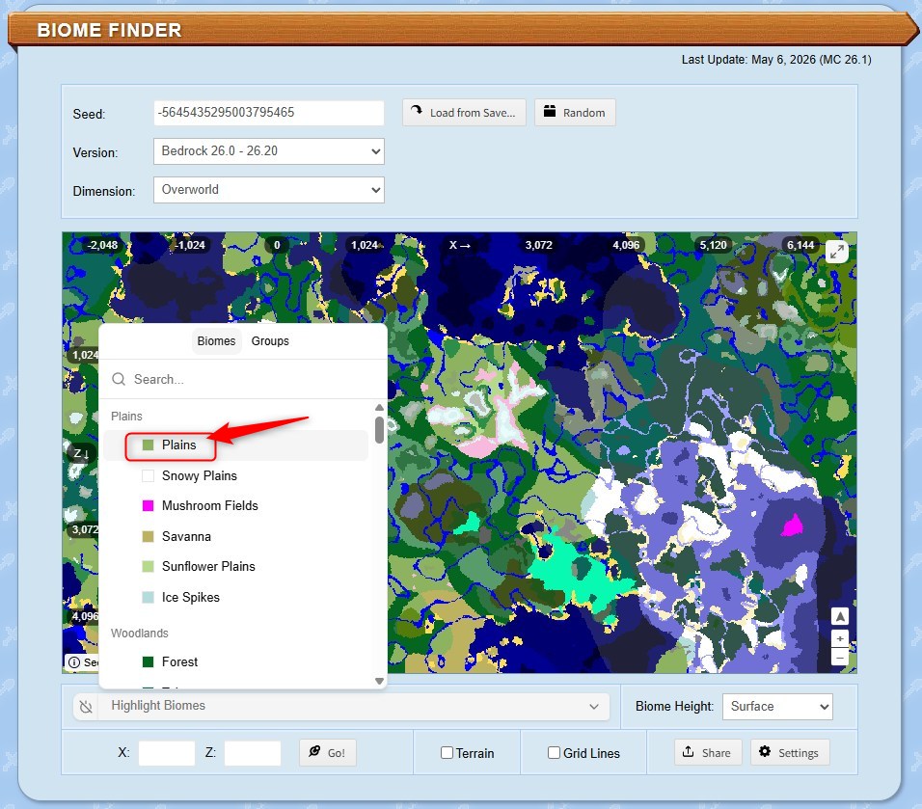Click the magenta Mushroom Fields color swatch
922x809 pixels.
pyautogui.click(x=149, y=505)
